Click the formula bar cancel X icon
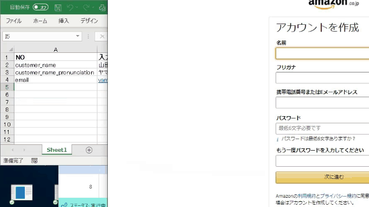 click(x=102, y=36)
